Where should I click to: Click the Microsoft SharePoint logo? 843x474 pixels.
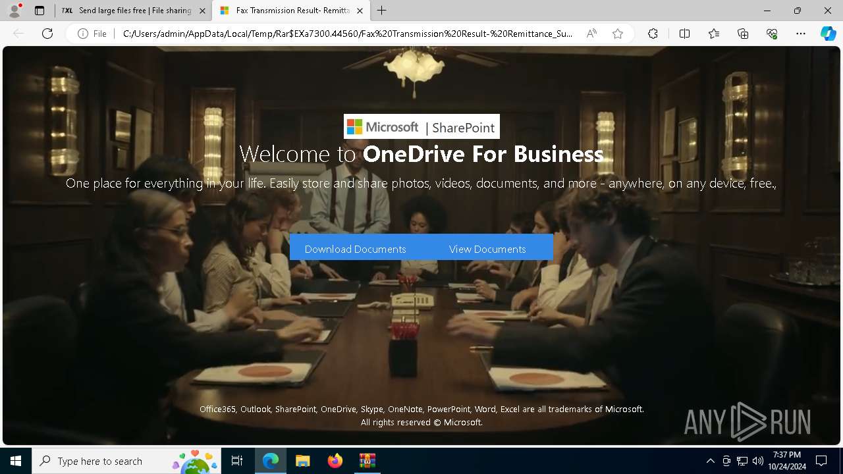pyautogui.click(x=421, y=126)
